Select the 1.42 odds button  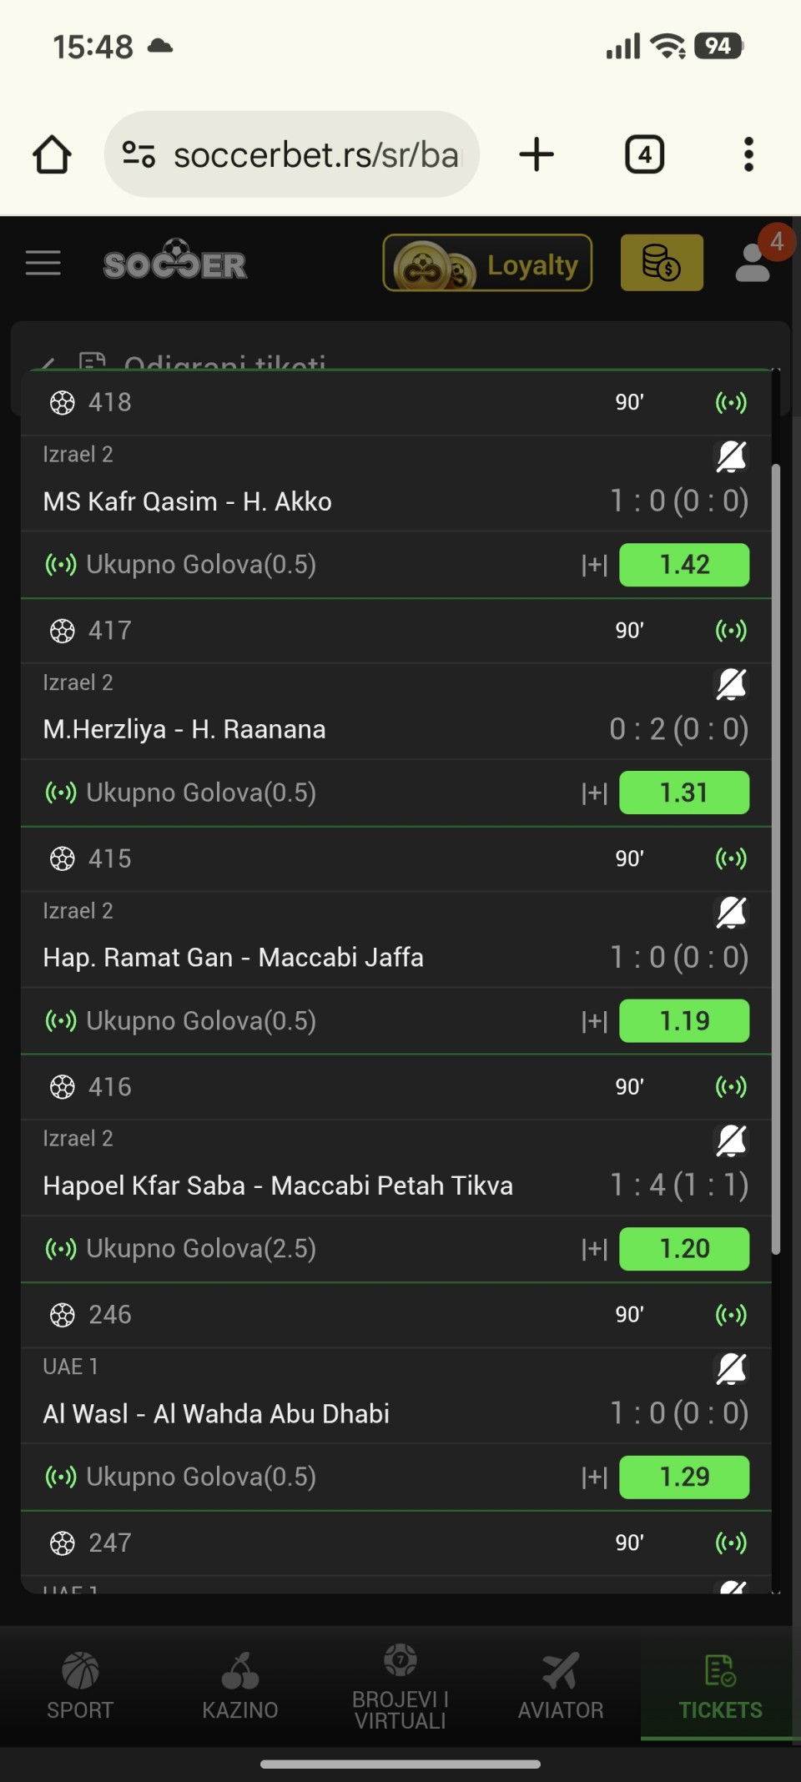(684, 565)
